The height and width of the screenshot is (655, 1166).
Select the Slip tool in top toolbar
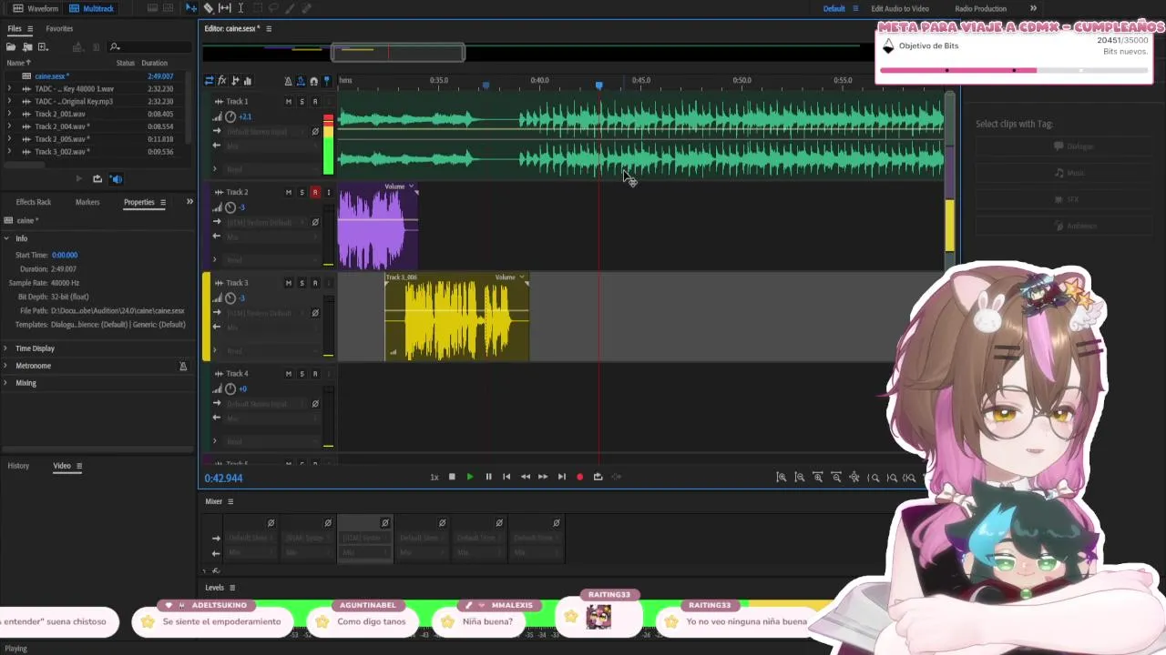[225, 8]
